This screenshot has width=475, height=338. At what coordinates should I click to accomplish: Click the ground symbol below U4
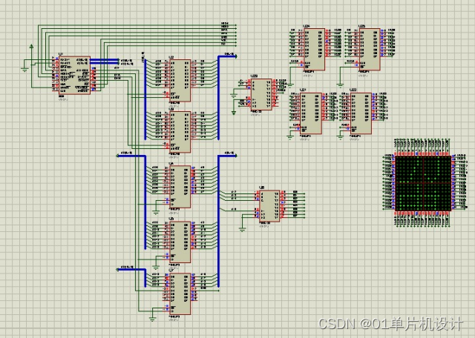[156, 213]
